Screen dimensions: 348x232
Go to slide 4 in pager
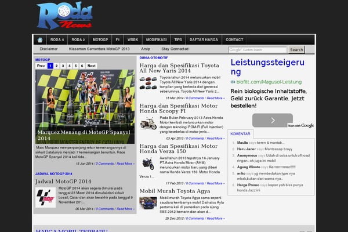(70, 66)
